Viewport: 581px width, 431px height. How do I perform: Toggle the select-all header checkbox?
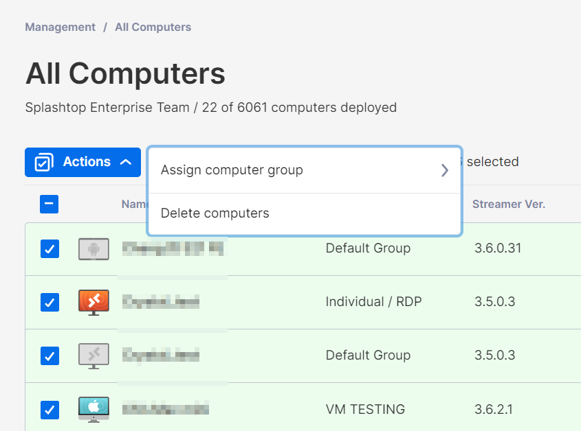click(x=50, y=205)
